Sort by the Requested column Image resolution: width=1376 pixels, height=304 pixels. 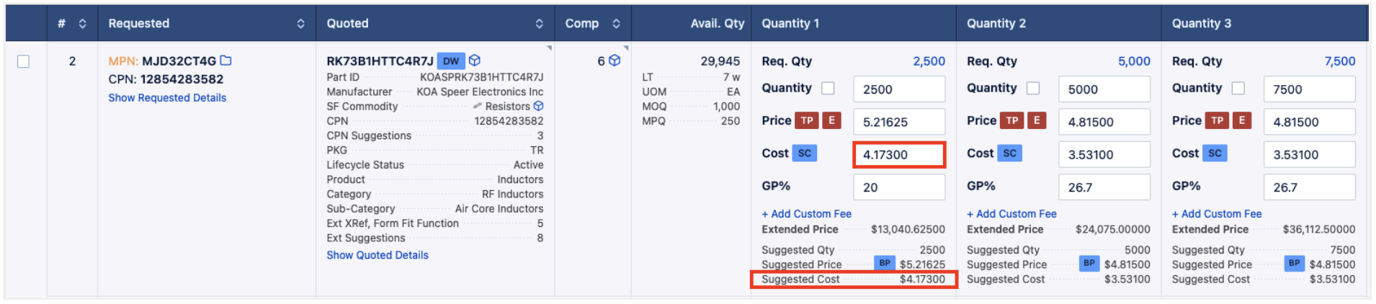pos(300,24)
